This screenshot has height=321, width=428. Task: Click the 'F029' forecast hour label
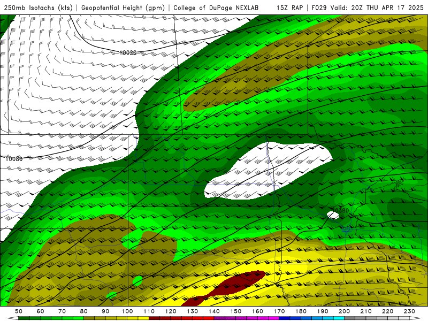coord(319,7)
